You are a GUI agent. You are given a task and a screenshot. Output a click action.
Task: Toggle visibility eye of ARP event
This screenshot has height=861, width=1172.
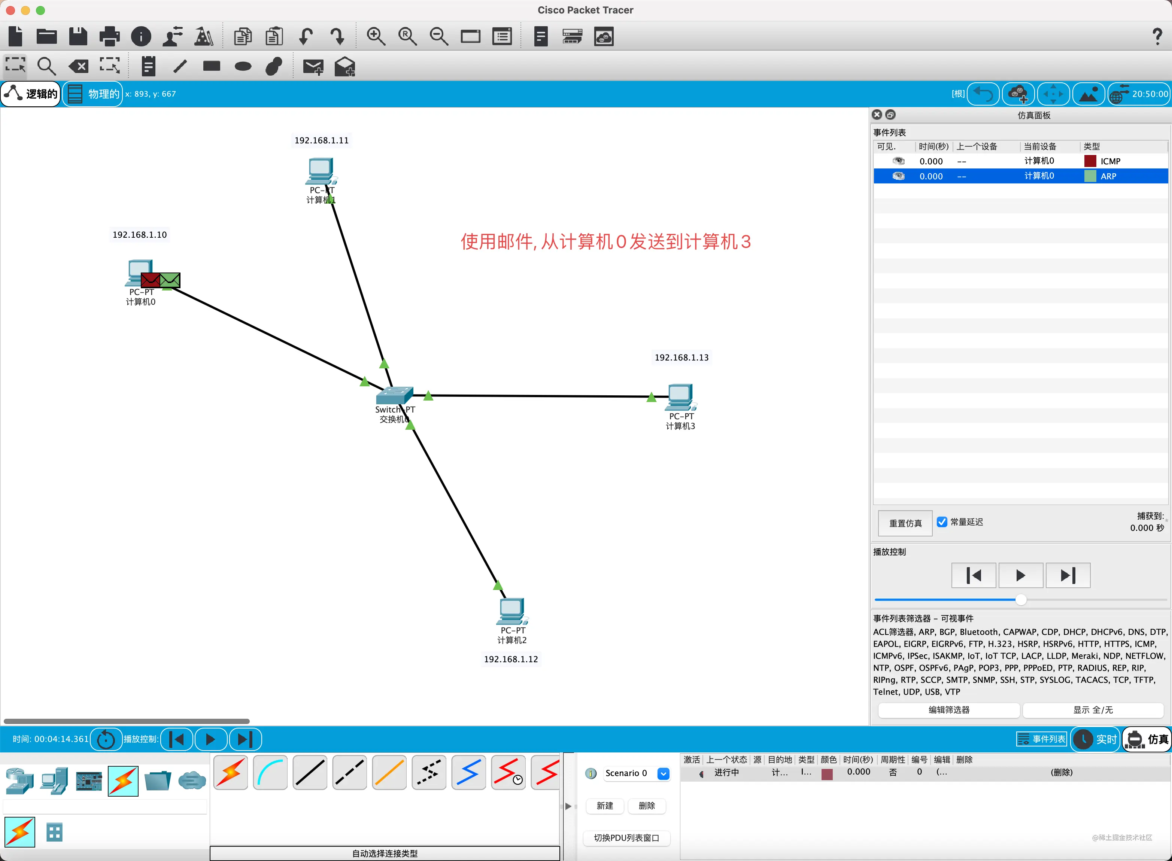coord(898,176)
